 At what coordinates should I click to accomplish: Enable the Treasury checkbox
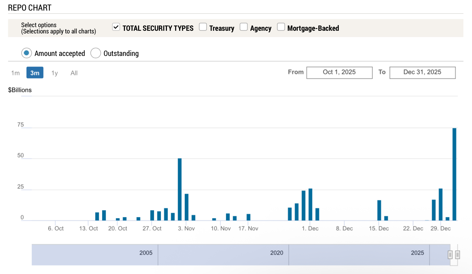point(203,27)
